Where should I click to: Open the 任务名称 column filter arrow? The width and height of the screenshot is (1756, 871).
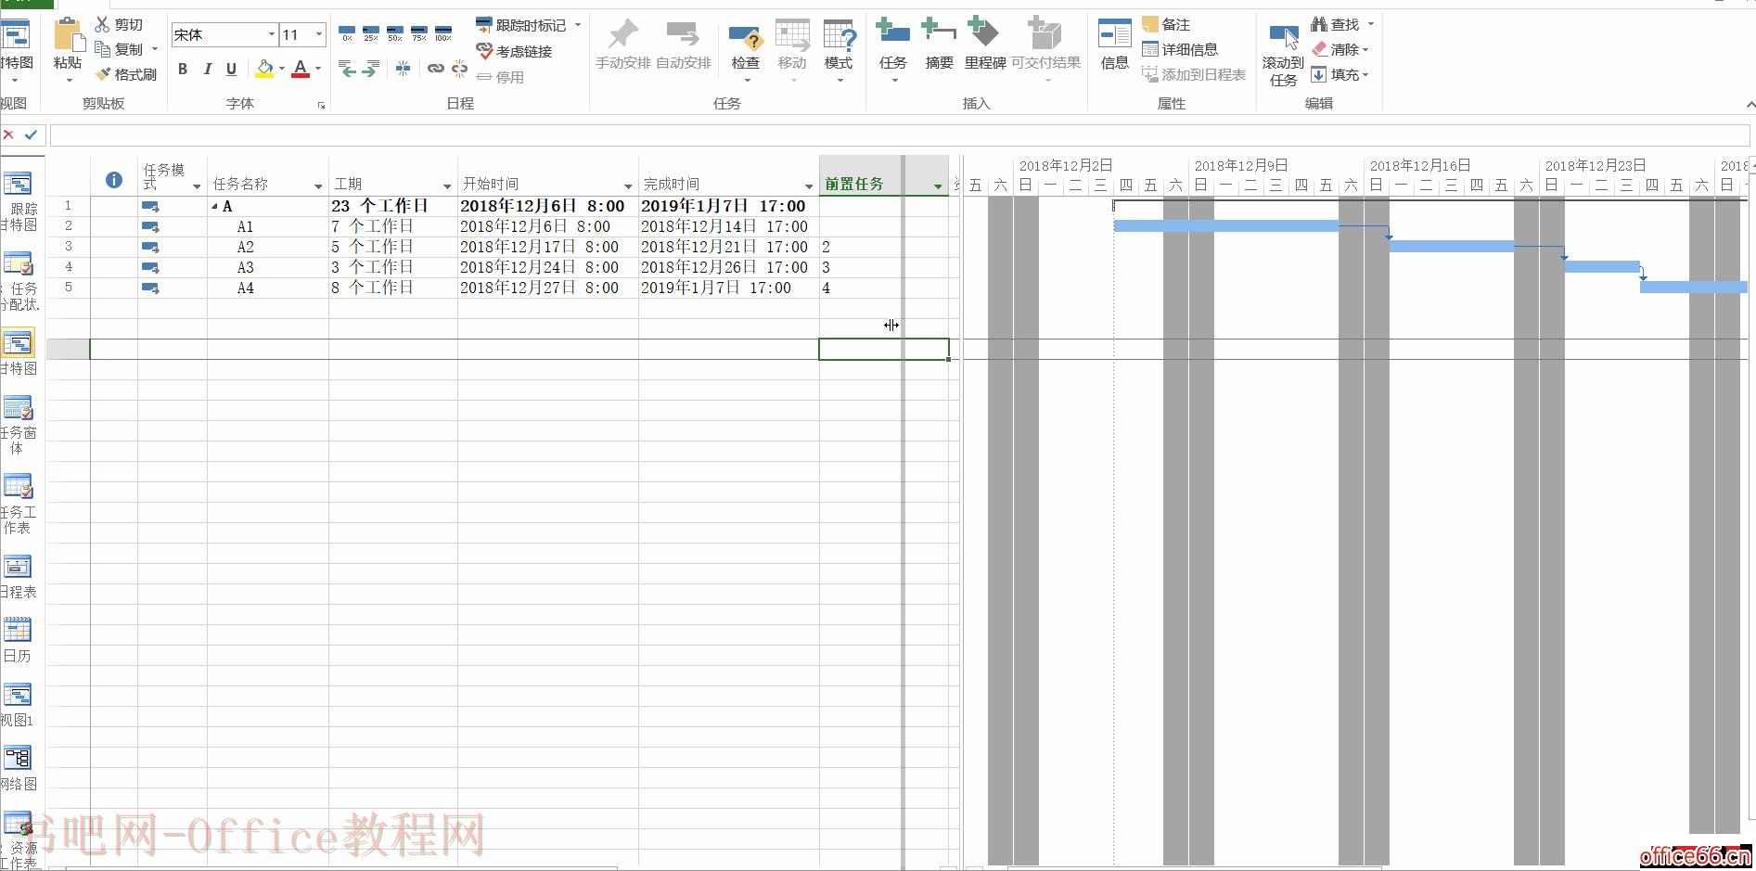pos(318,186)
